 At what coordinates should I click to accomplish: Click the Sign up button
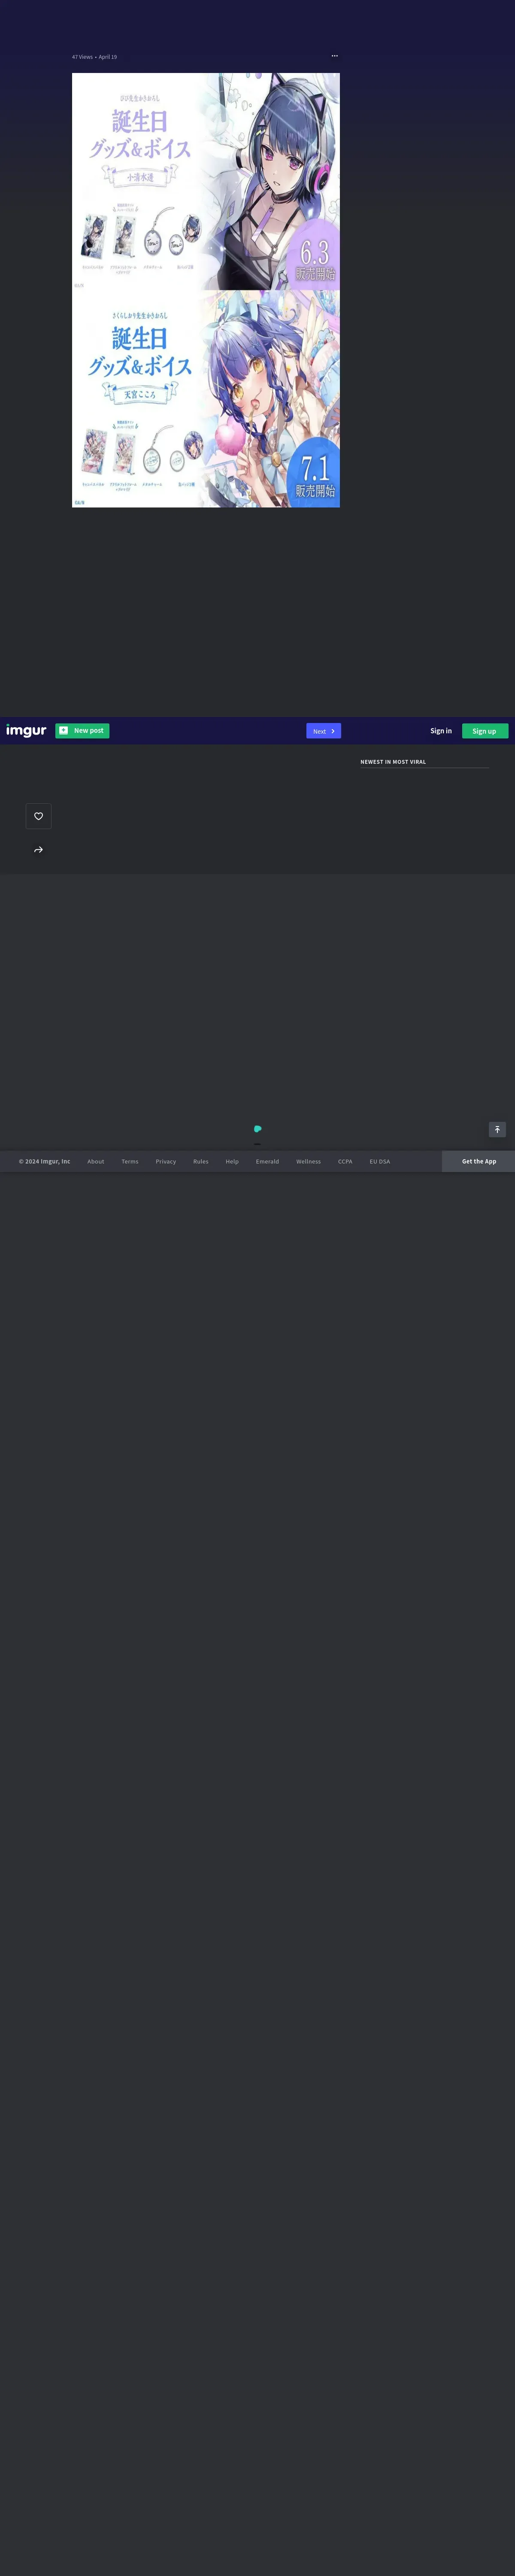485,731
